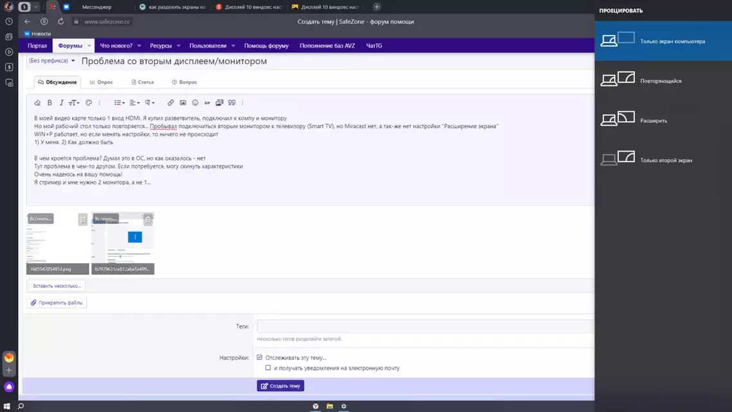Expand the Пользователи menu arrow
The height and width of the screenshot is (412, 732).
click(x=233, y=46)
